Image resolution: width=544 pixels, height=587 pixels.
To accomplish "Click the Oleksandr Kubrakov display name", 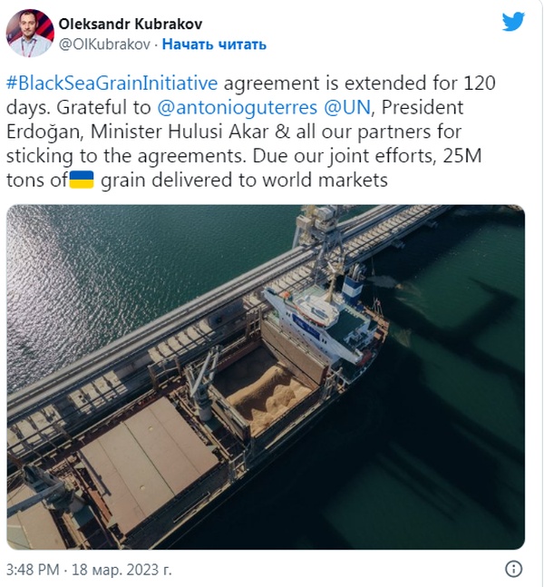I will [131, 24].
